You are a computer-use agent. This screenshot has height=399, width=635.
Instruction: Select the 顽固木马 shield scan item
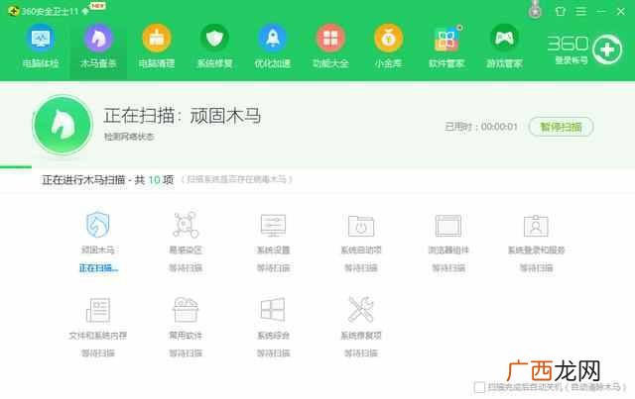[97, 225]
